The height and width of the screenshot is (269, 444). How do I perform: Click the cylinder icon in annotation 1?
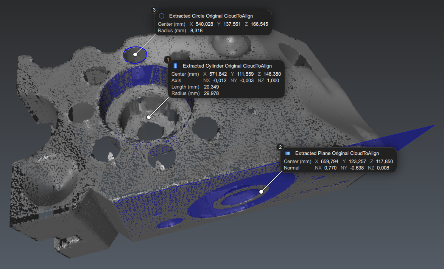175,66
